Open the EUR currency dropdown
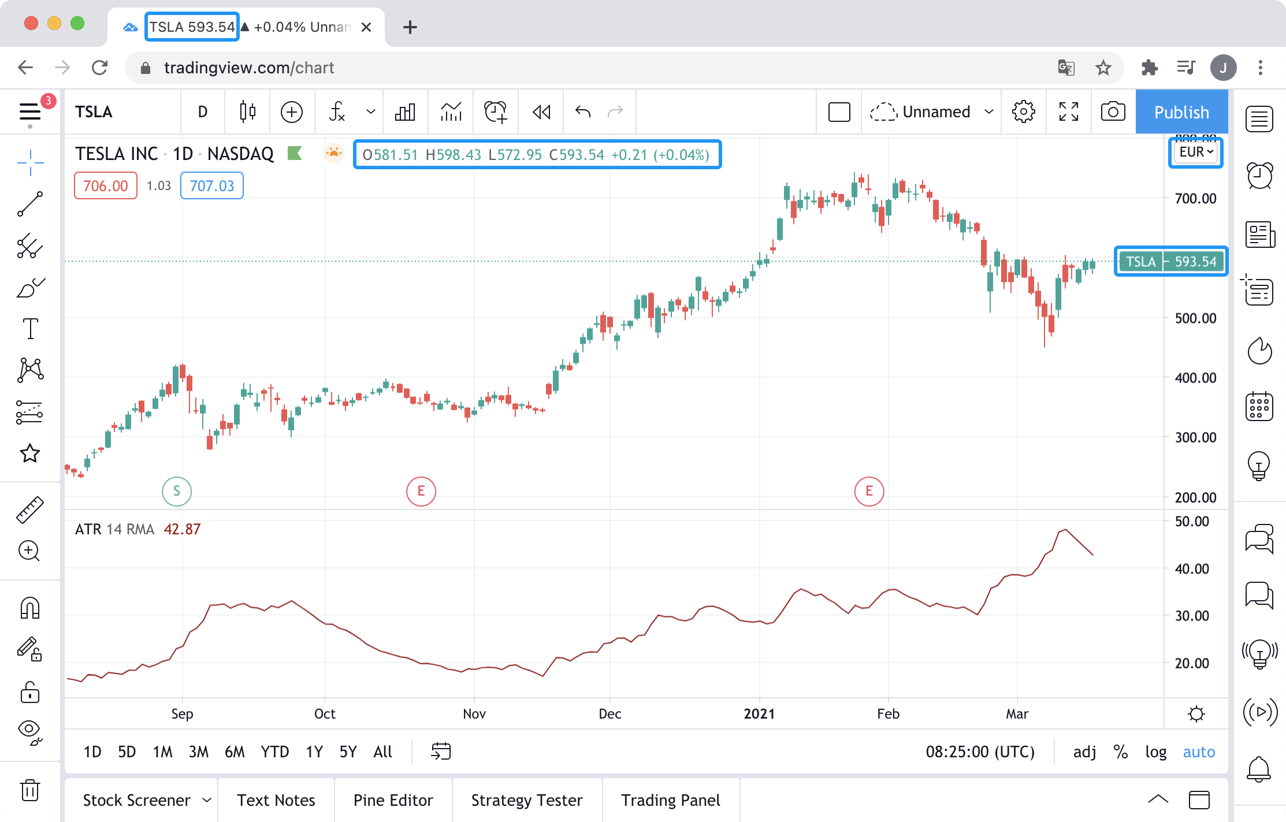 point(1196,152)
